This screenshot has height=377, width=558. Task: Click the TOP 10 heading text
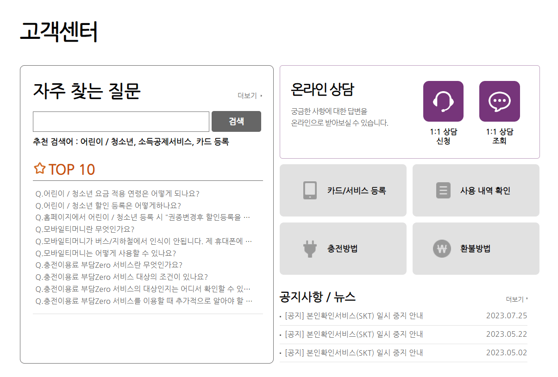pos(72,170)
